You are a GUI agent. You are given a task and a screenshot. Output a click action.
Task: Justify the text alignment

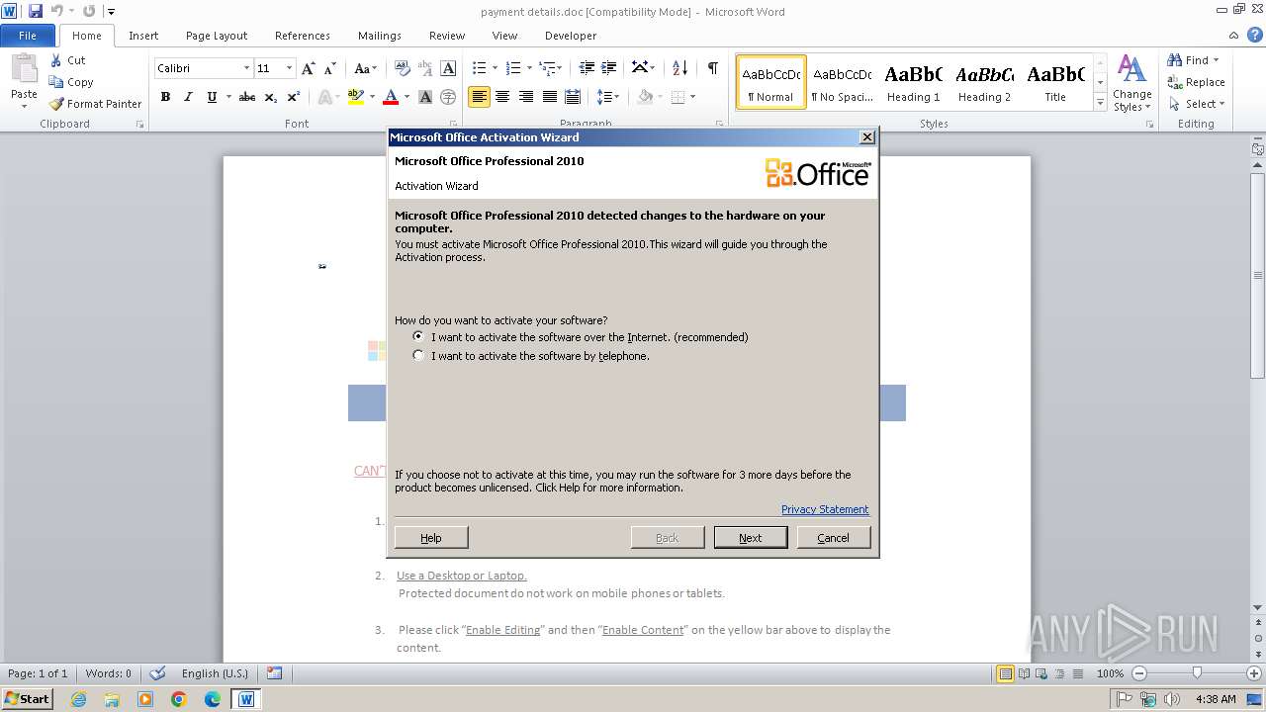click(549, 97)
